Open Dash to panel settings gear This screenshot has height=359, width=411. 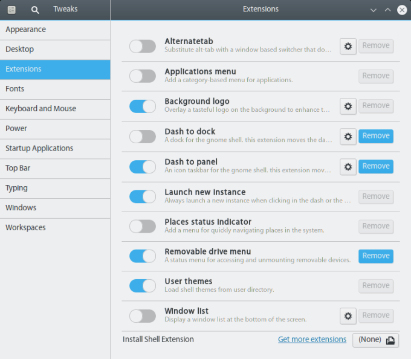pos(348,167)
